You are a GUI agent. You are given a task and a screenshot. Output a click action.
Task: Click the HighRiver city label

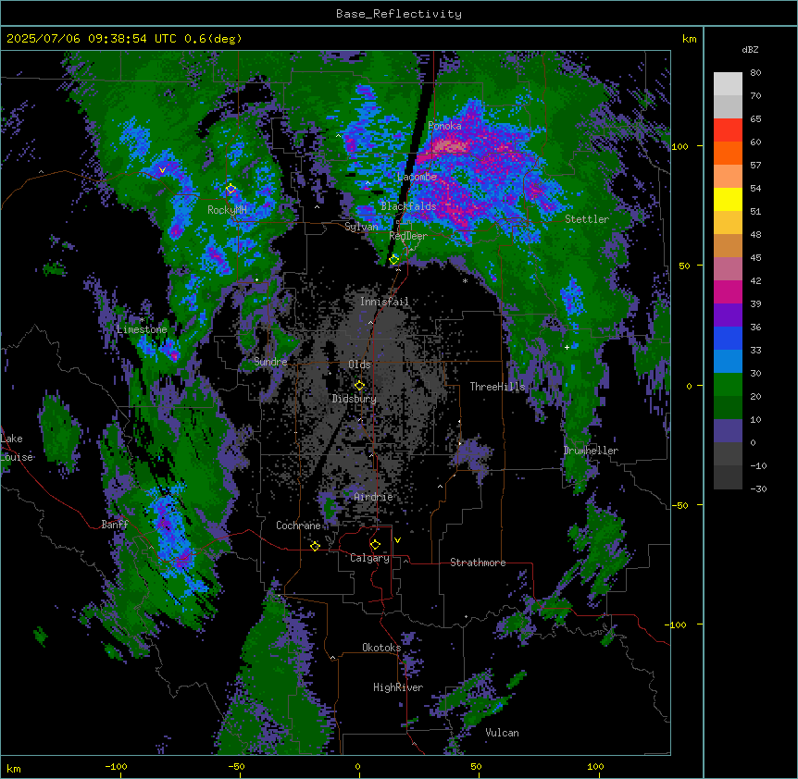[398, 687]
